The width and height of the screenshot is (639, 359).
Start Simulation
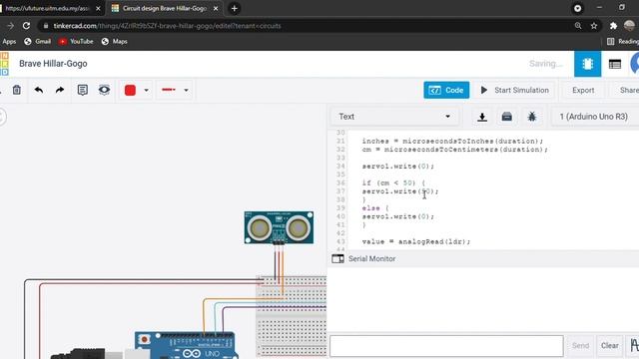click(x=515, y=90)
